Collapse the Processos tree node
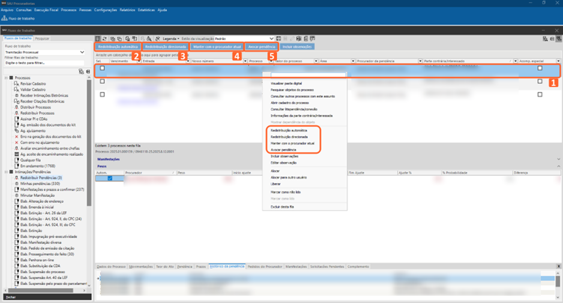Image resolution: width=563 pixels, height=303 pixels. [6, 78]
